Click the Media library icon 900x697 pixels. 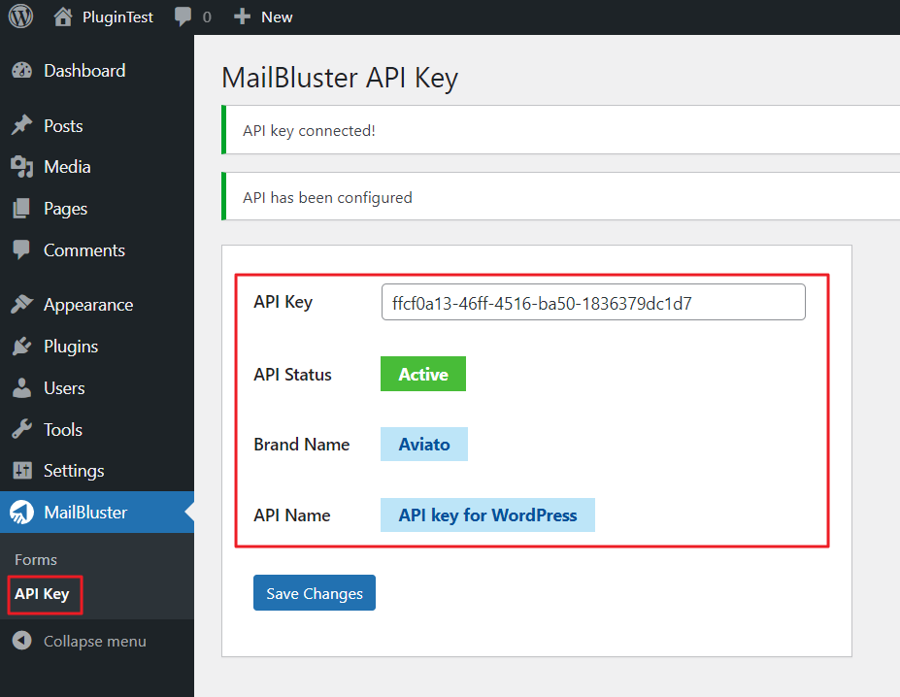(x=21, y=167)
